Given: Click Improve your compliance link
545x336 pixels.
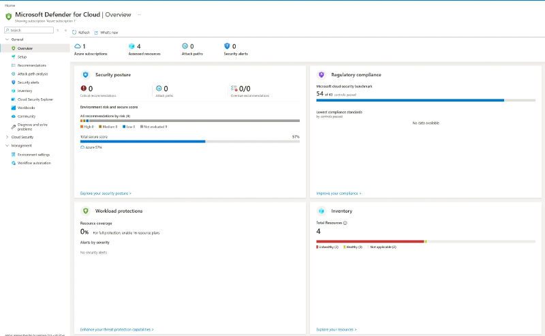Looking at the screenshot, I should pyautogui.click(x=339, y=193).
